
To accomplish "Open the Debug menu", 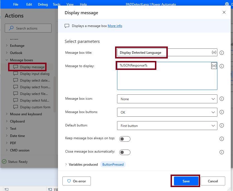I will 43,4.
